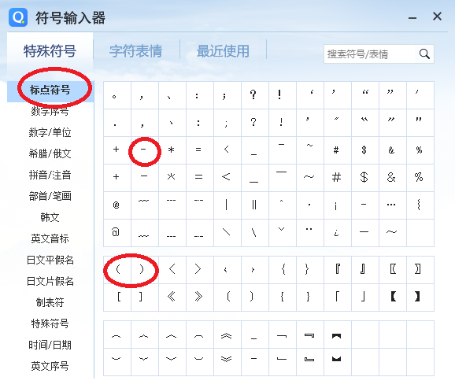Select the 特殊符号 top tab
Image resolution: width=455 pixels, height=388 pixels.
50,51
